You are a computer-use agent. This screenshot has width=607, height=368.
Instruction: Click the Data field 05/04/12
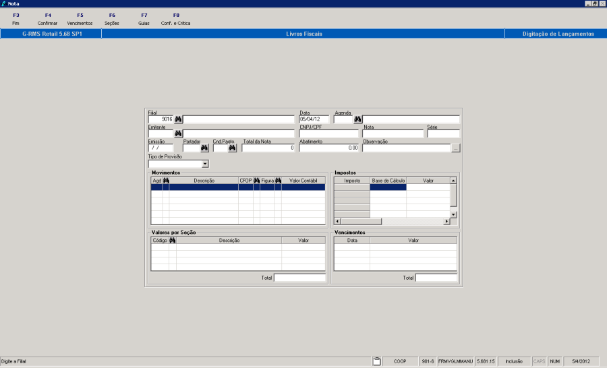point(314,119)
